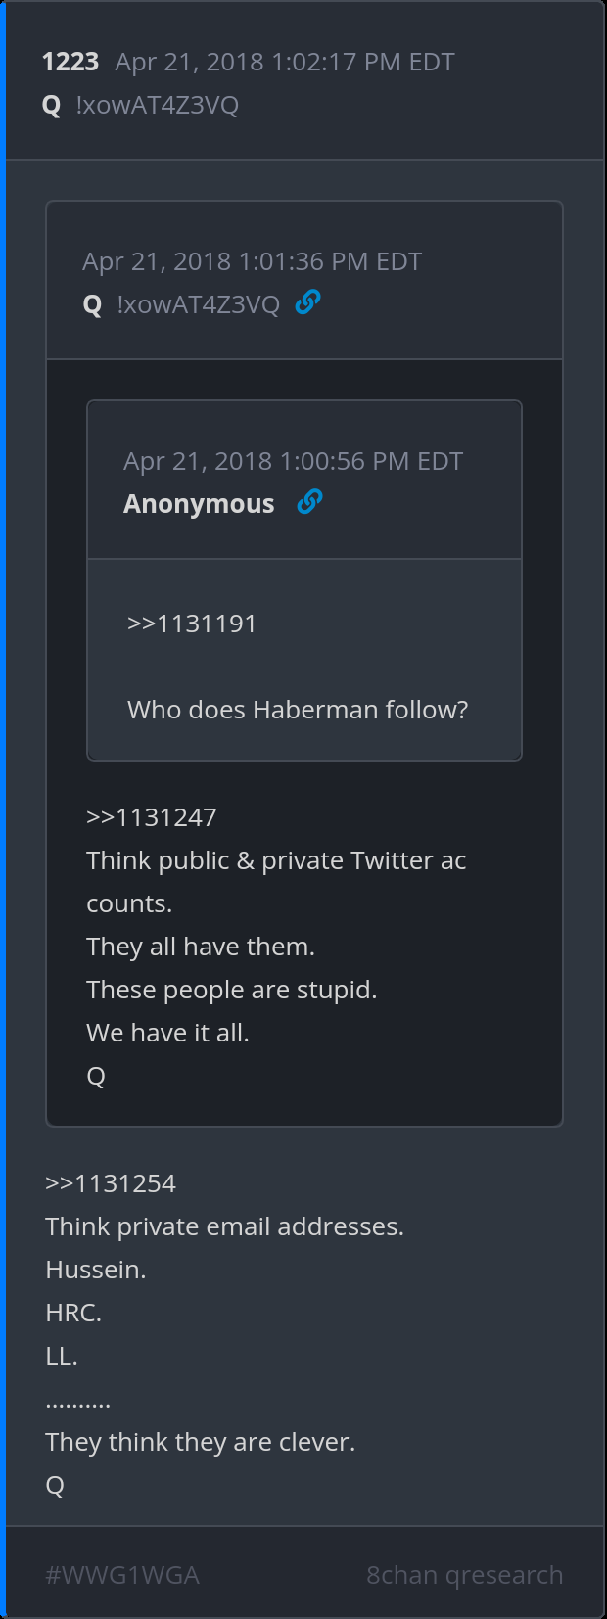The image size is (607, 1619).
Task: Select the top Q author name
Action: pos(52,105)
